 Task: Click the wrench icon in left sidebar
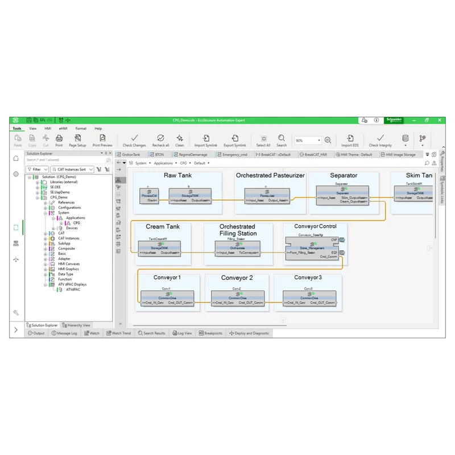(16, 313)
